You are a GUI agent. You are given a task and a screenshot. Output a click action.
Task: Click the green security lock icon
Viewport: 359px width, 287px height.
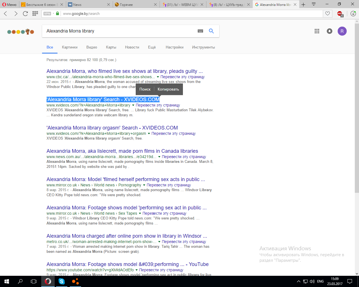click(57, 13)
